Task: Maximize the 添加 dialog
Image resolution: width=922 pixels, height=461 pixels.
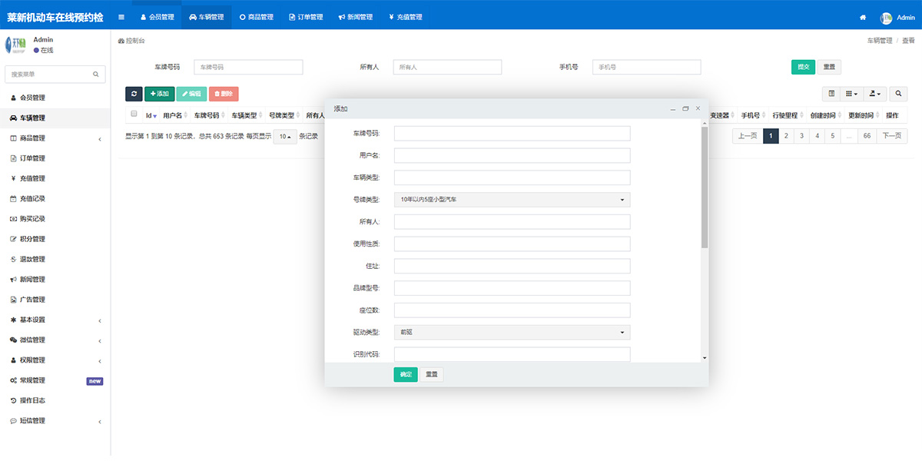Action: point(685,109)
